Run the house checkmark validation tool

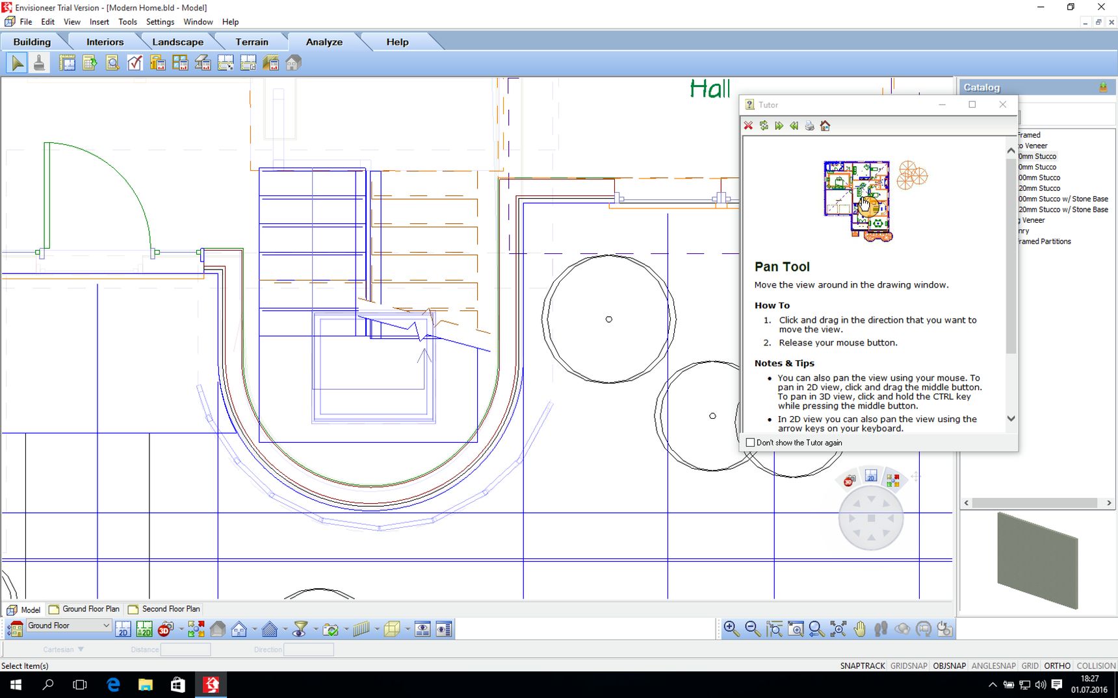coord(135,63)
